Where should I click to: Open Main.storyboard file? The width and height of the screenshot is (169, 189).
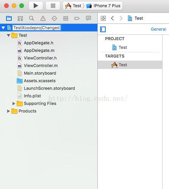40,73
